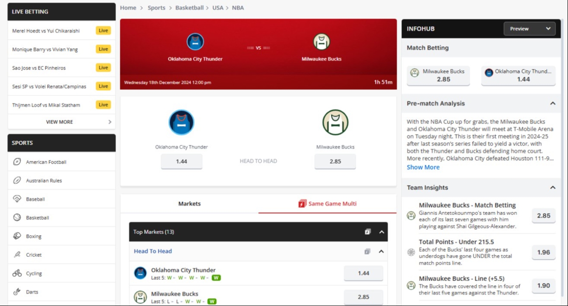Click the multi icon in Top Markets header
568x306 pixels.
[367, 232]
